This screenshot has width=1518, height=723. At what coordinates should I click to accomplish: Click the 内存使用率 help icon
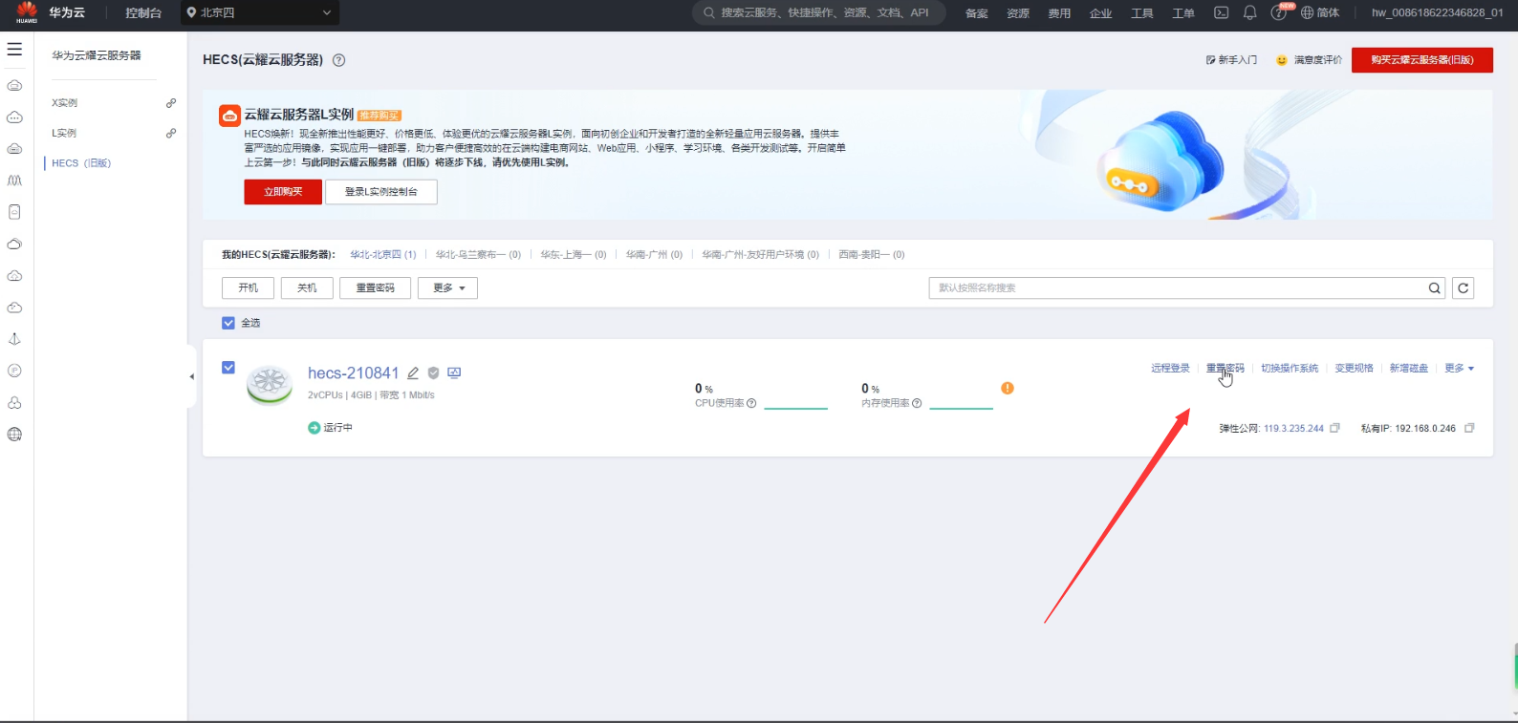(917, 403)
